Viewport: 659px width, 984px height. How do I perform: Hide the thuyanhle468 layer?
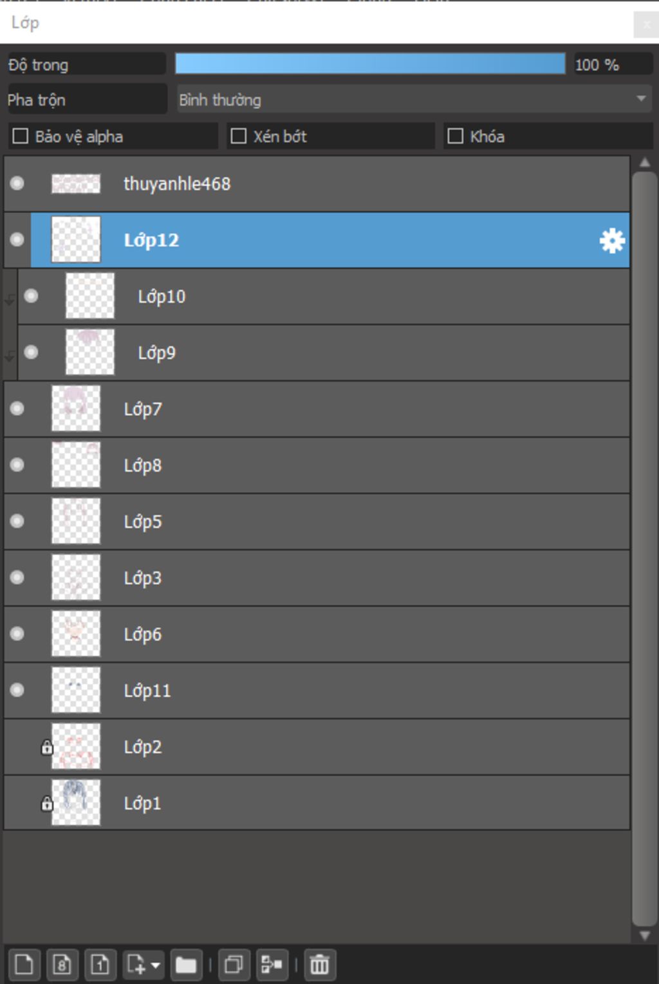pyautogui.click(x=17, y=183)
